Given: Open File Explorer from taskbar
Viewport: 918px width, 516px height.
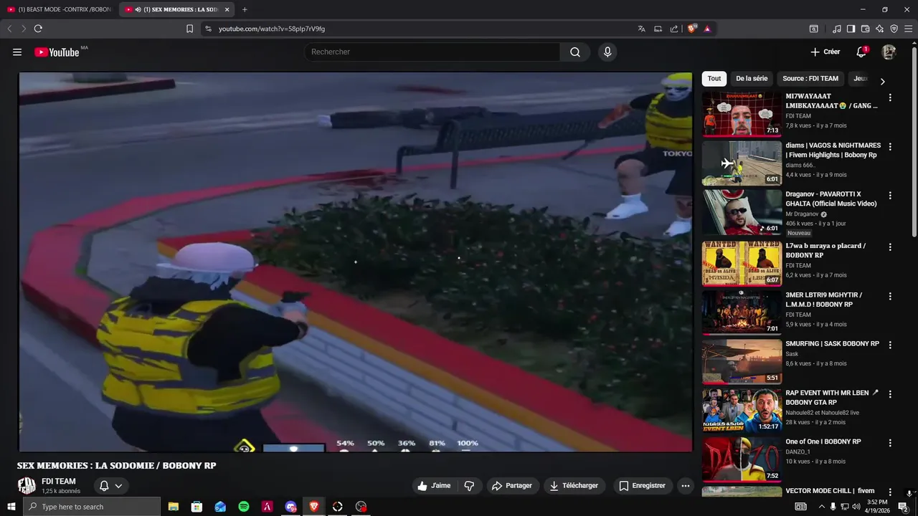Looking at the screenshot, I should (x=174, y=507).
